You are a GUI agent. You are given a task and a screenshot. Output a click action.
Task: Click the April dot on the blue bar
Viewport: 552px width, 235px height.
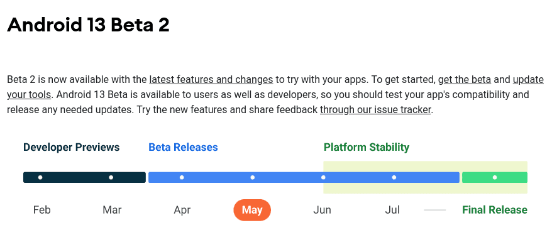(x=182, y=177)
